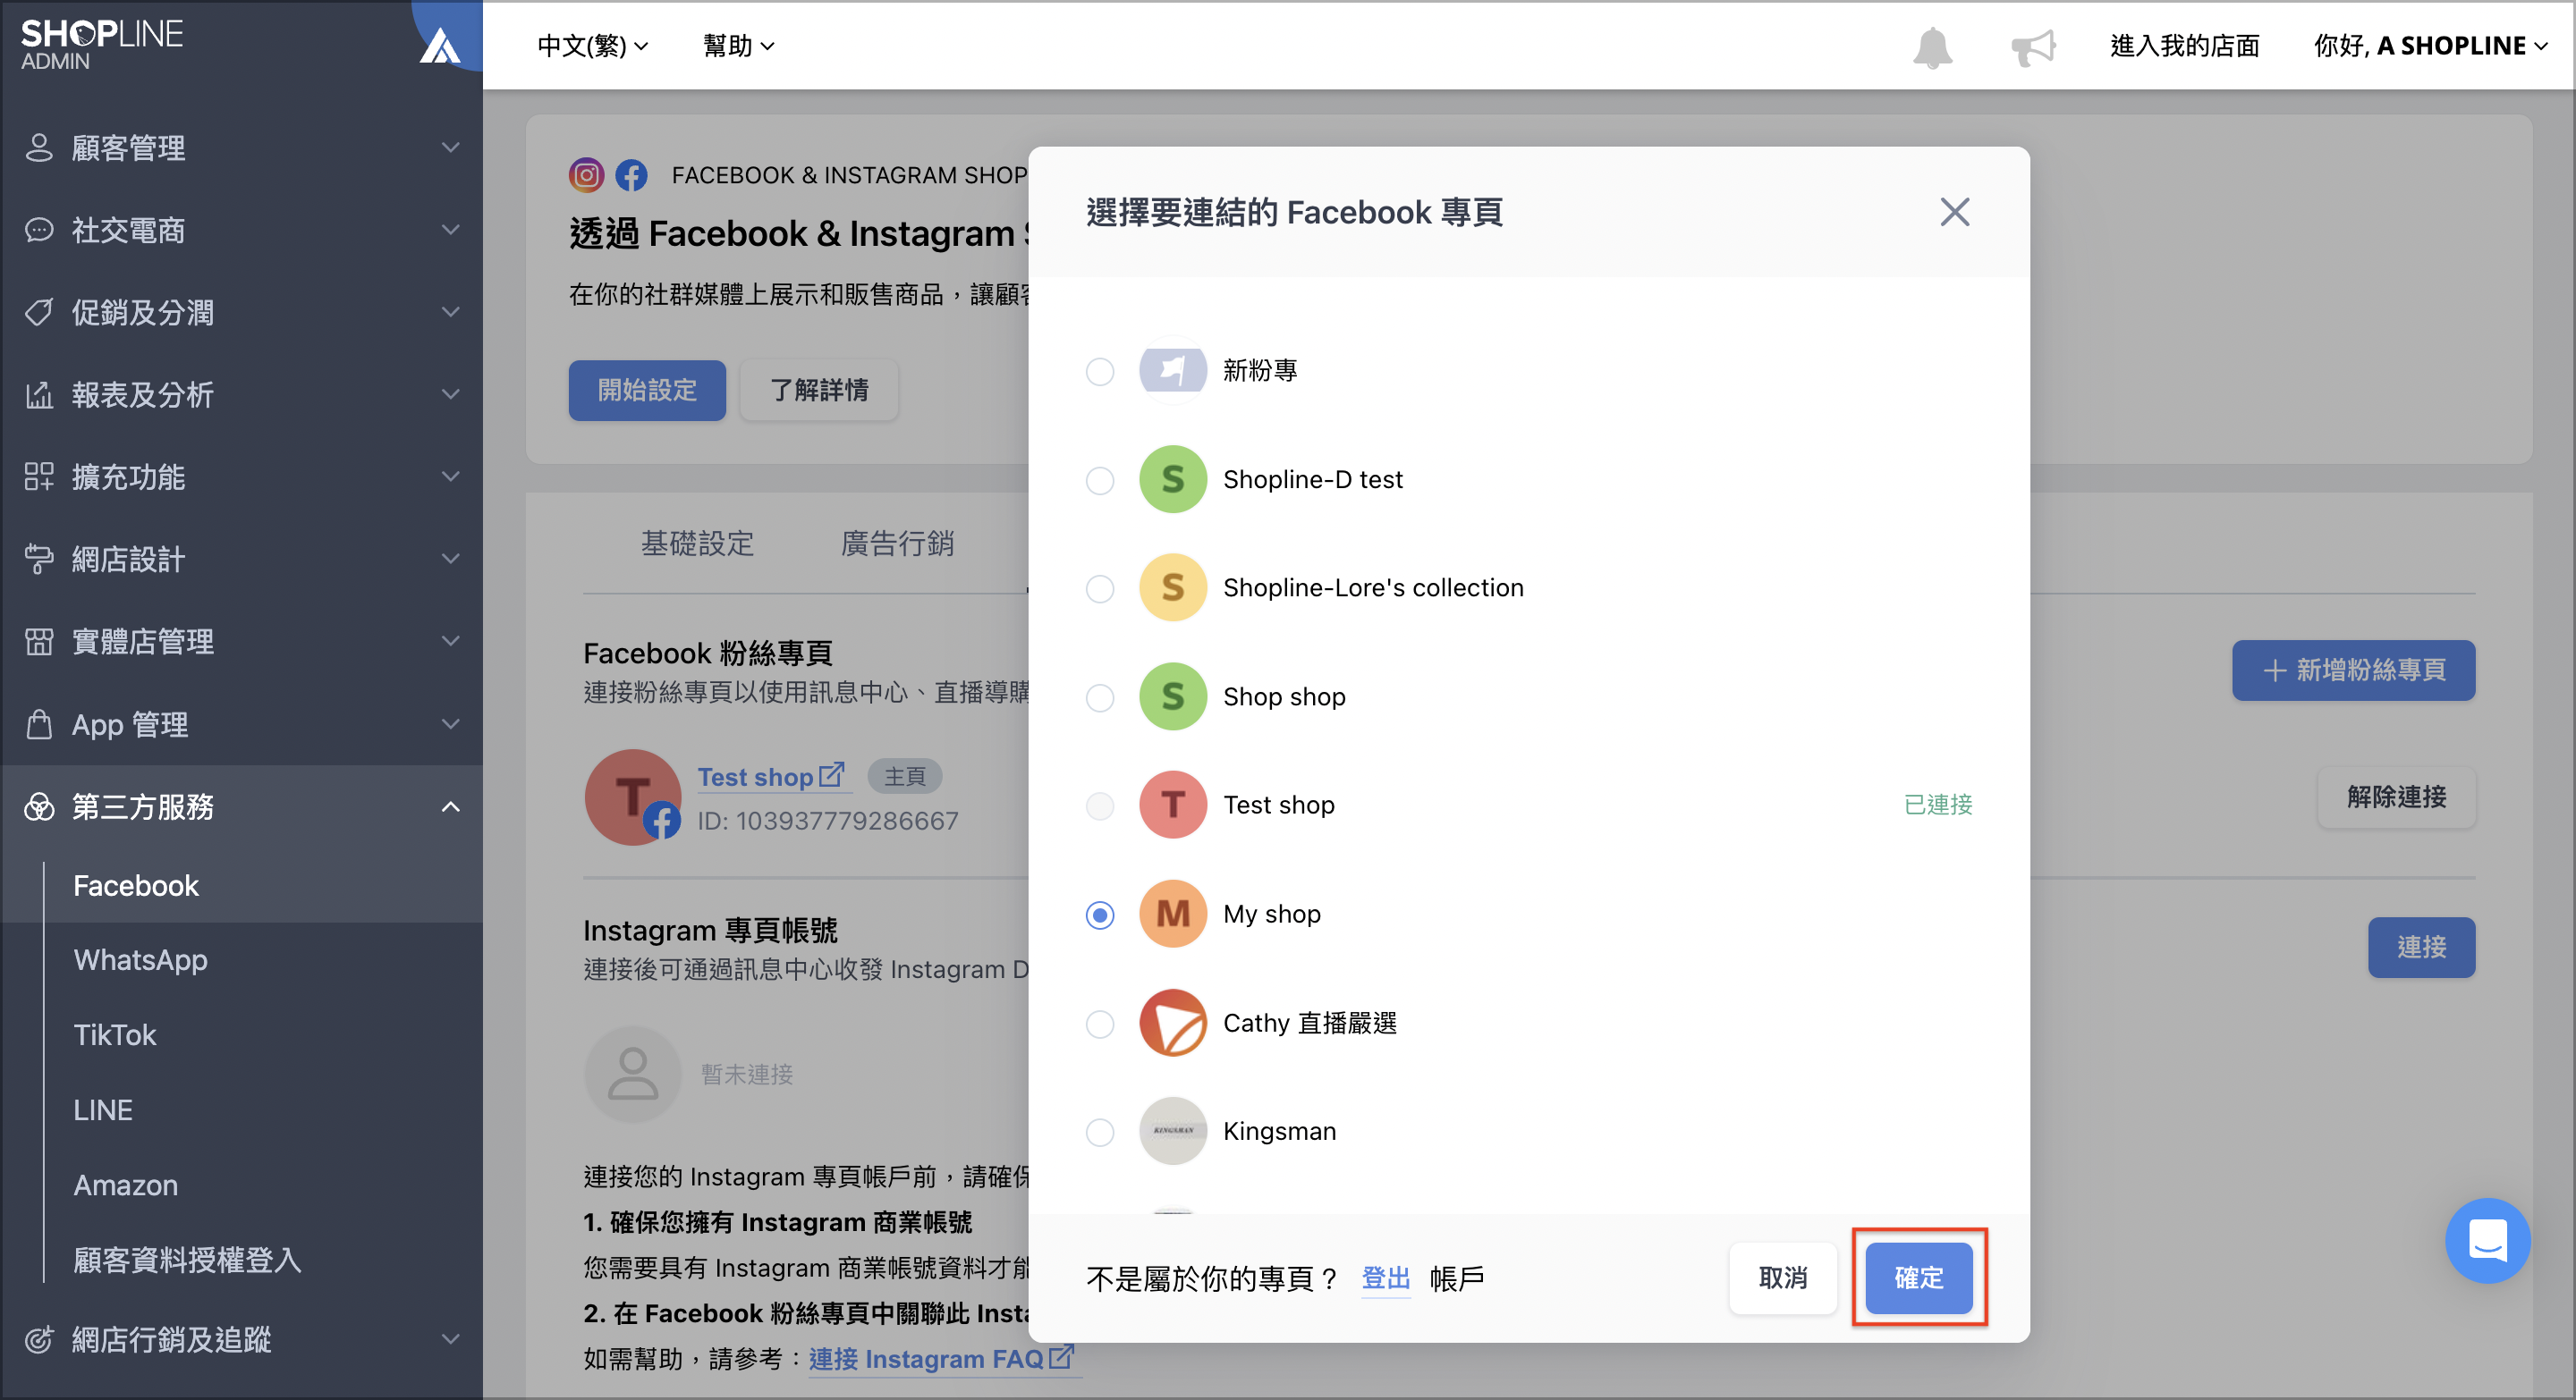Click the 解除連接 disconnect button
The image size is (2576, 1400).
[2396, 797]
